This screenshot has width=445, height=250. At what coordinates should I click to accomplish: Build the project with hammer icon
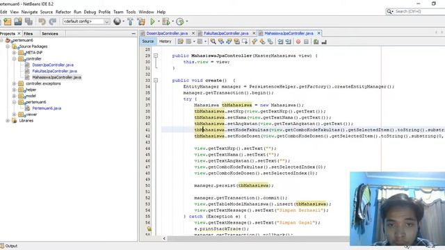(130, 22)
